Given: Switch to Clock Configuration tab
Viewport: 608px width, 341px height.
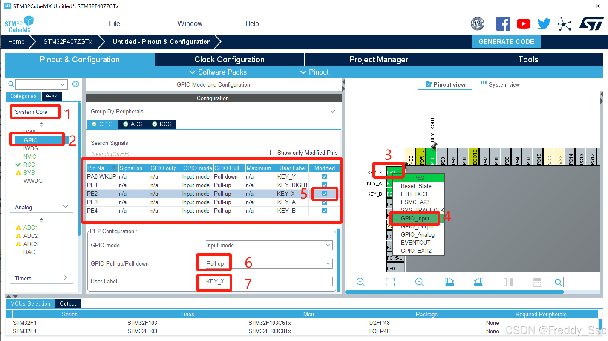Looking at the screenshot, I should coord(229,59).
